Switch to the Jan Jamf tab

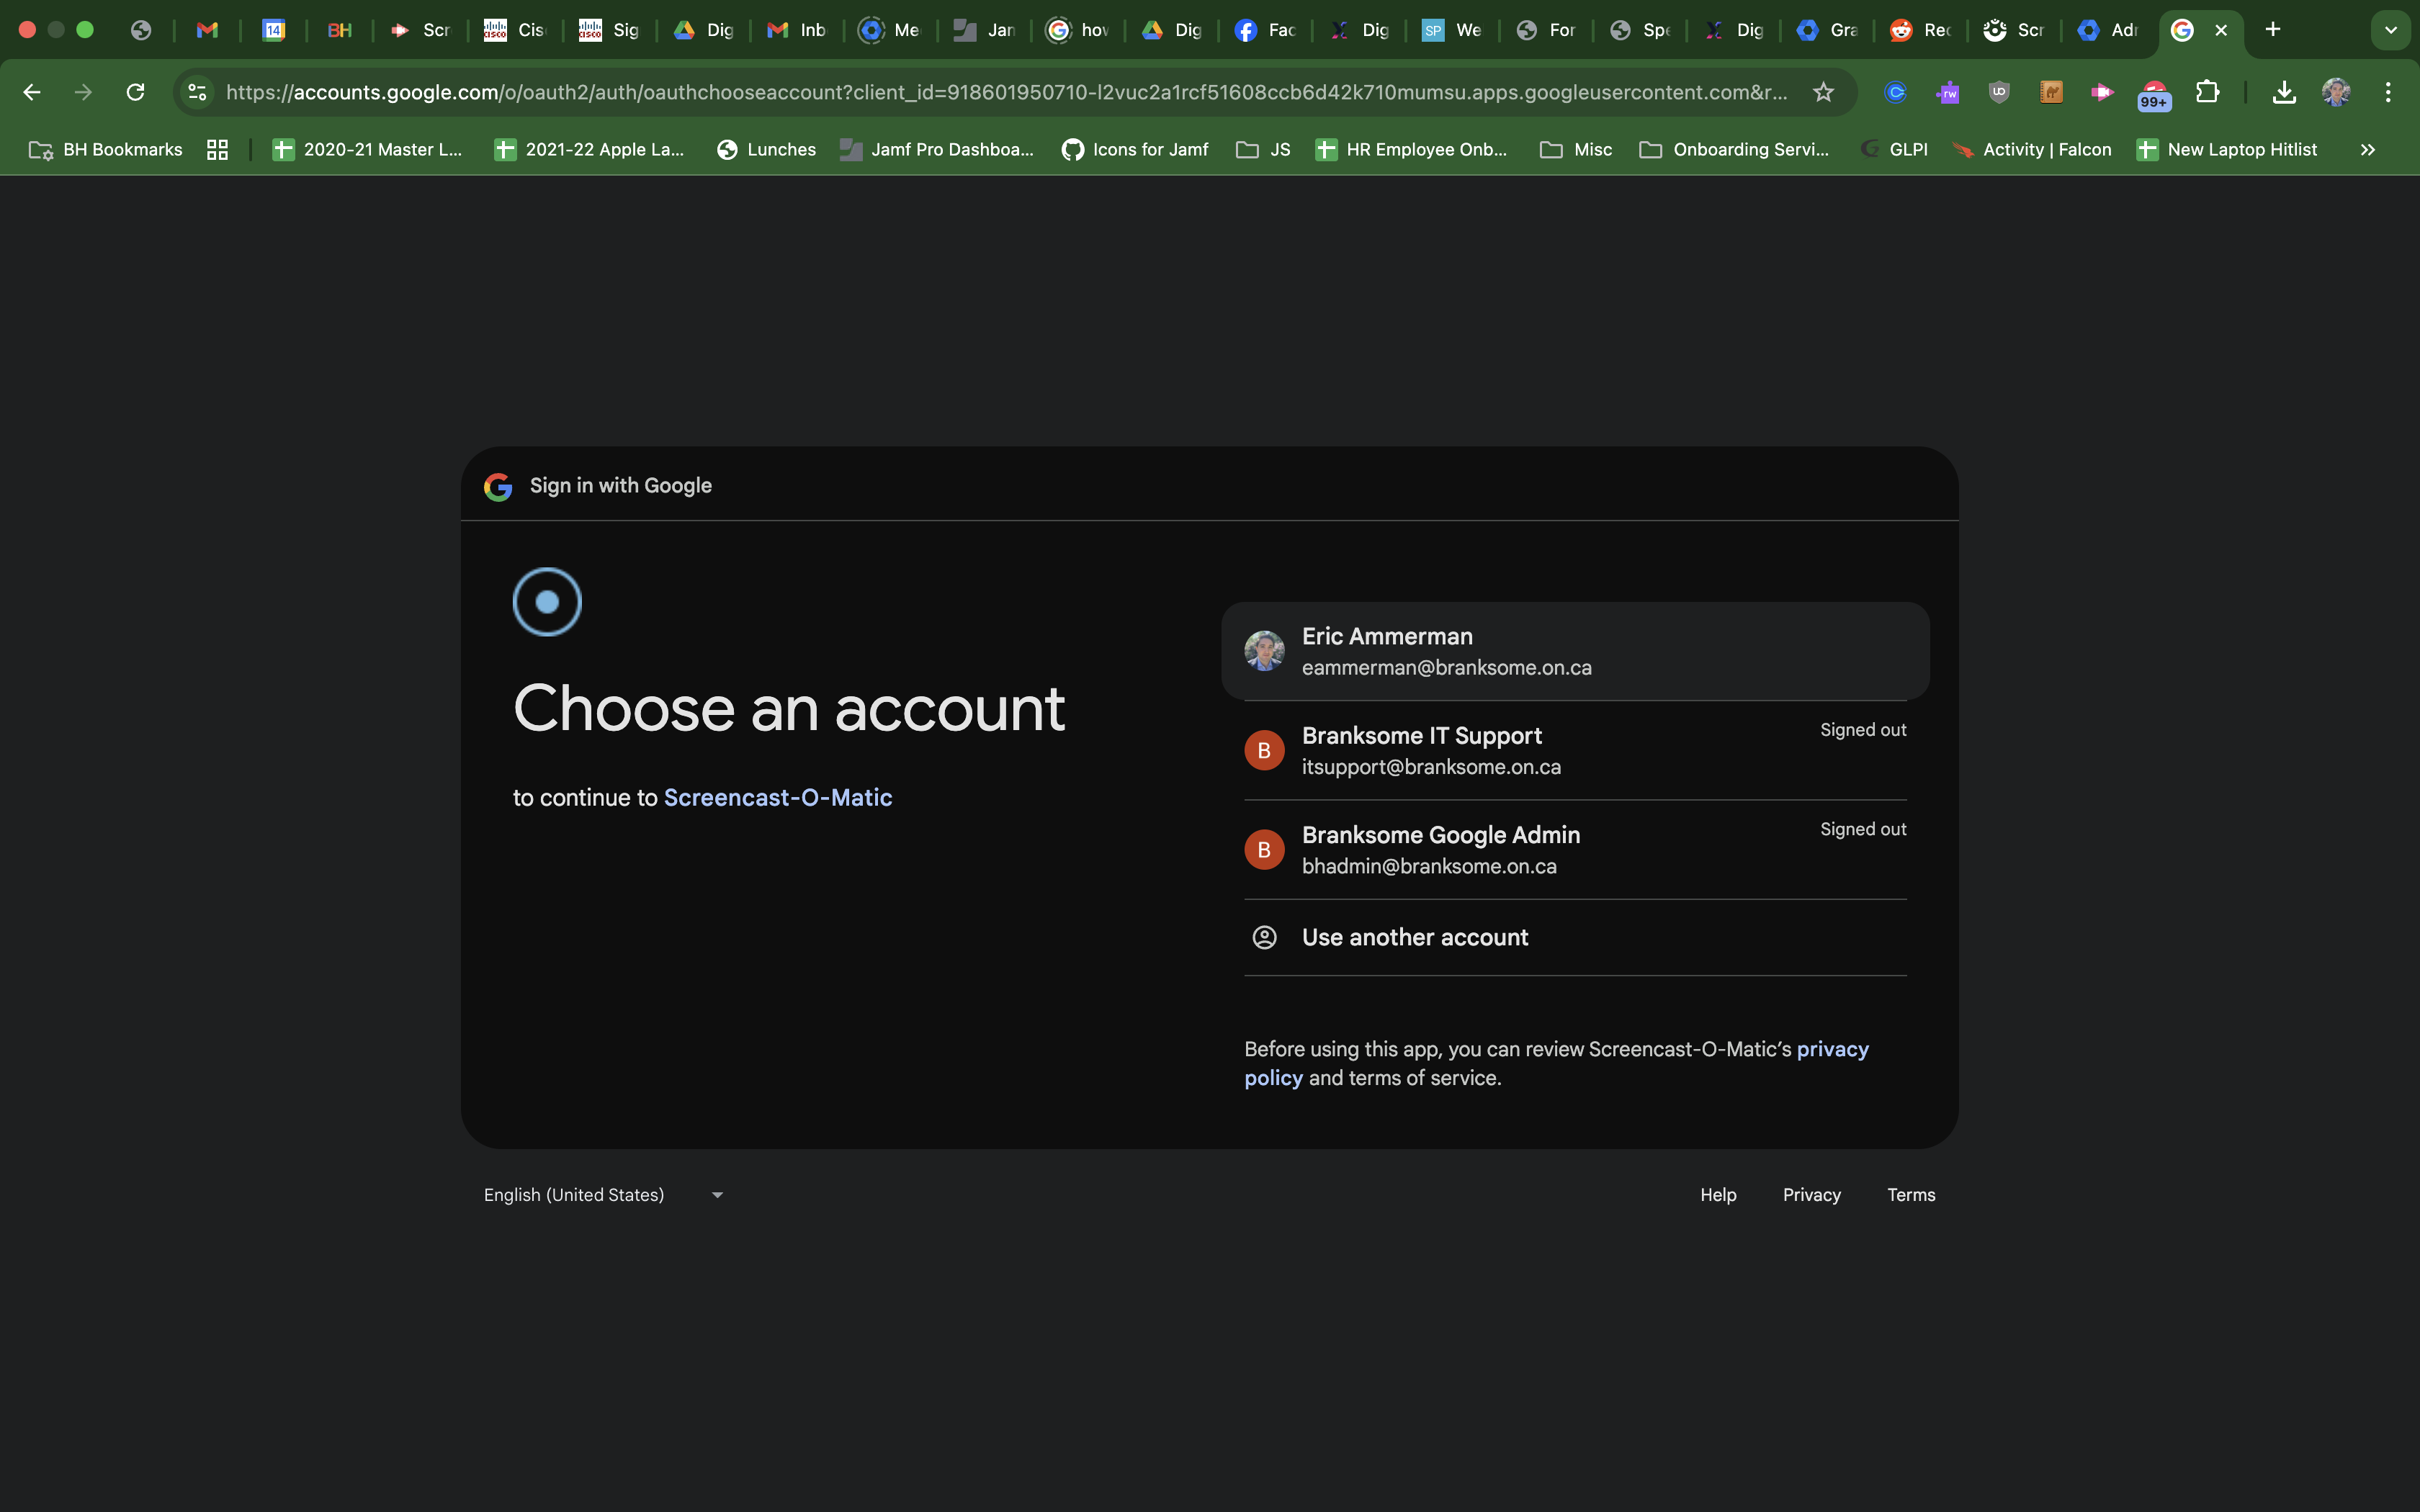[x=984, y=30]
